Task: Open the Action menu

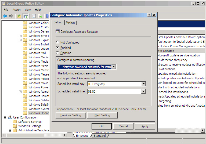Action: (16, 10)
